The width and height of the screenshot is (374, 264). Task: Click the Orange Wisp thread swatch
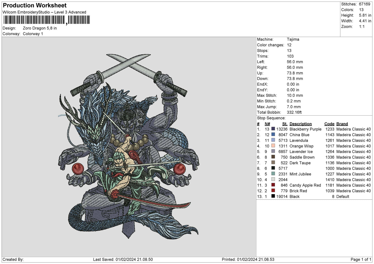click(x=273, y=146)
